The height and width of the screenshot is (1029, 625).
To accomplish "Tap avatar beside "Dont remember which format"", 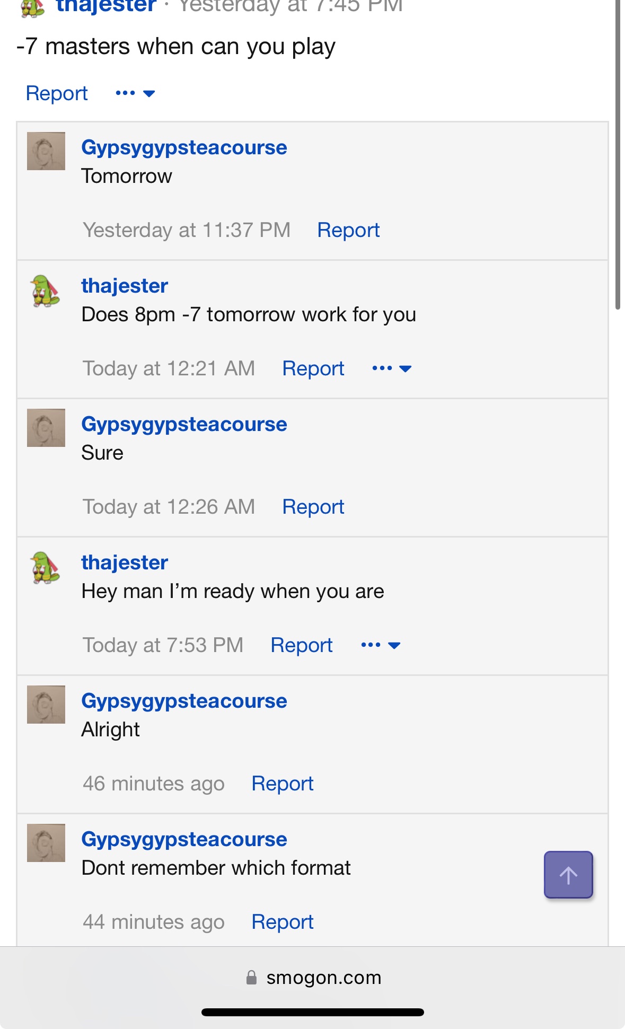I will point(46,843).
